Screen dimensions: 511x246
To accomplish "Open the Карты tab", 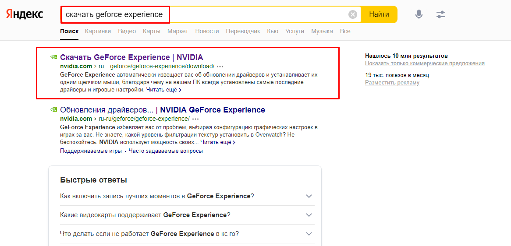I will point(152,31).
